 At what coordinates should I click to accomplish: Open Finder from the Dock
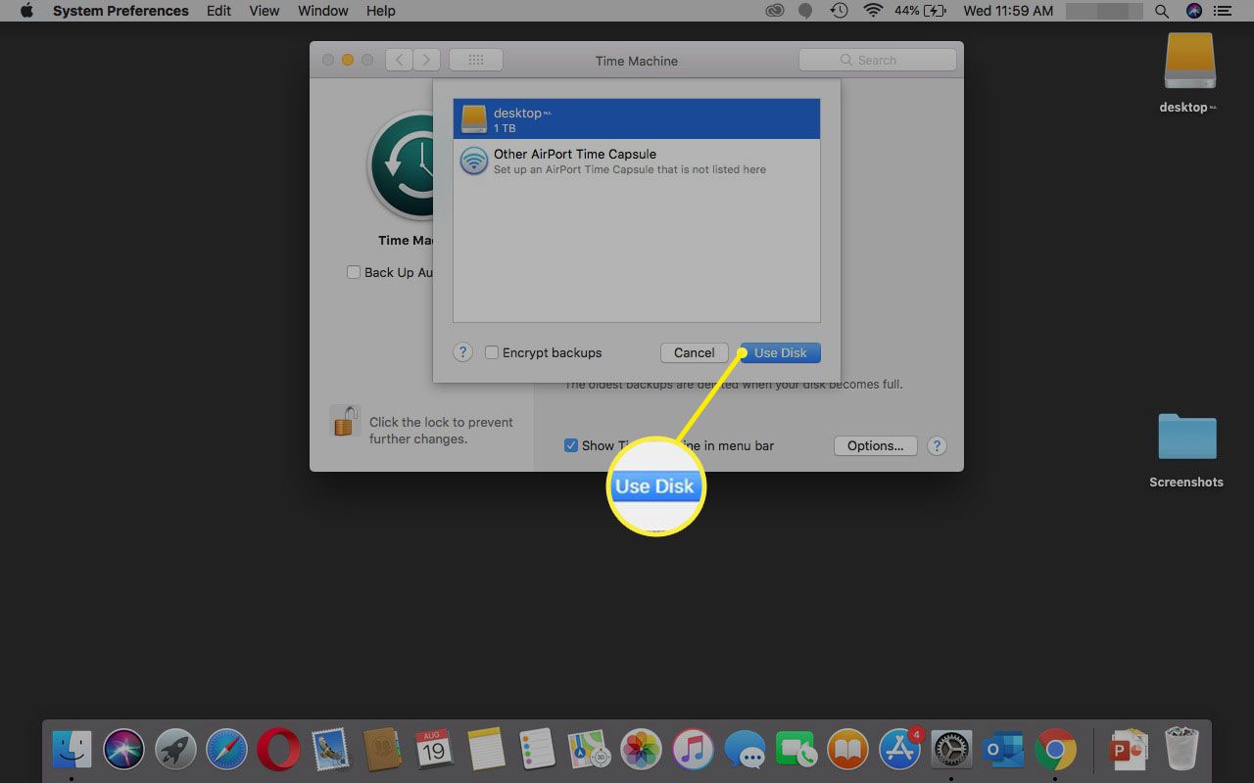(71, 751)
